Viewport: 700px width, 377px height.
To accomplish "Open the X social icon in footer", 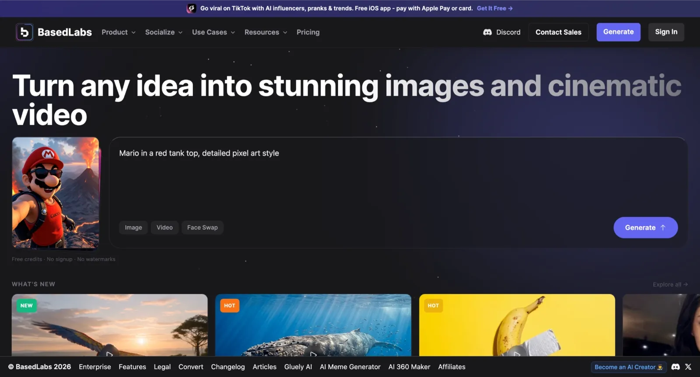I will click(x=688, y=367).
